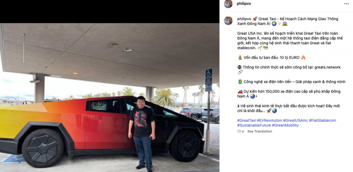
Task: Open philipvo username in the caption
Action: (244, 19)
